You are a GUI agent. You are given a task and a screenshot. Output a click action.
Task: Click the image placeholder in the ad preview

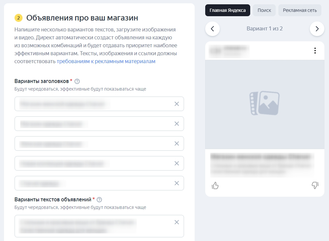pyautogui.click(x=264, y=104)
